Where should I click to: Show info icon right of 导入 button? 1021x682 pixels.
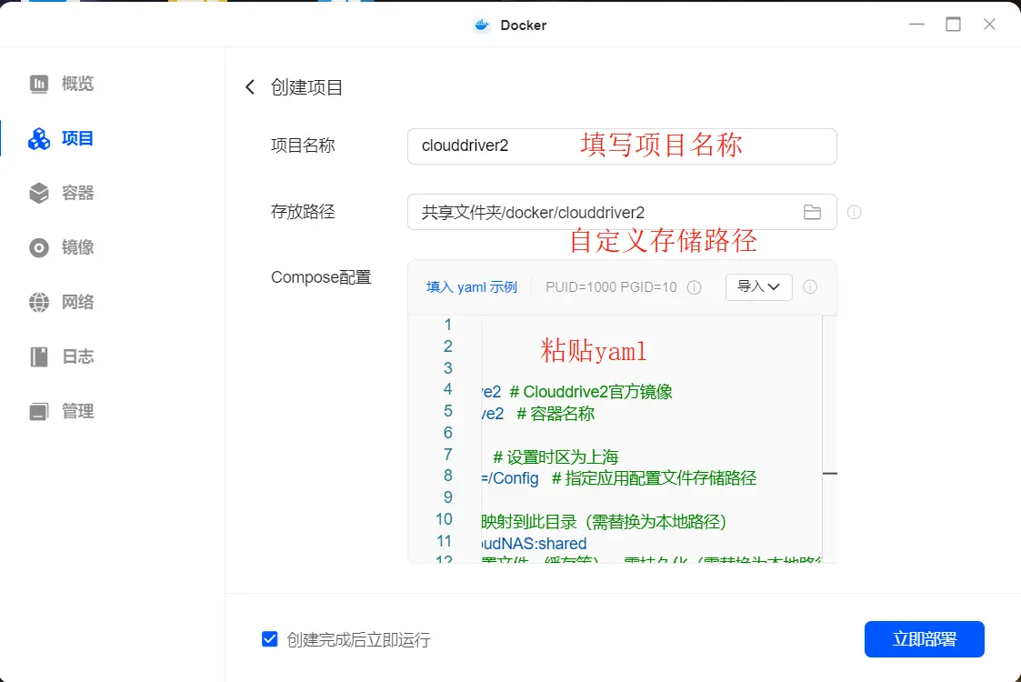click(x=809, y=286)
